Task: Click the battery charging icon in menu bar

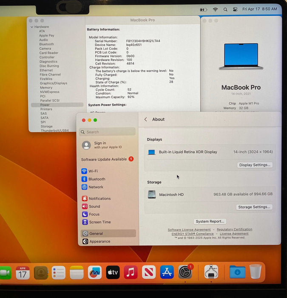Action: click(204, 9)
